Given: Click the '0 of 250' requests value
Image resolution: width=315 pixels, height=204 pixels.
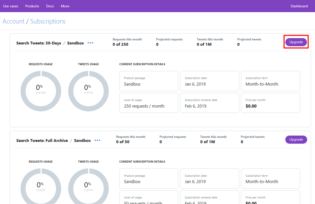Looking at the screenshot, I should pyautogui.click(x=120, y=44).
